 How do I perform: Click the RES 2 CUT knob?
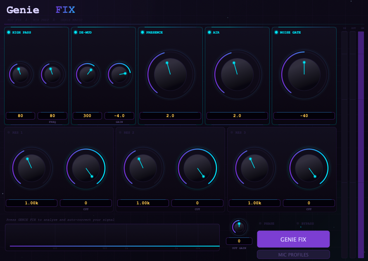(197, 168)
